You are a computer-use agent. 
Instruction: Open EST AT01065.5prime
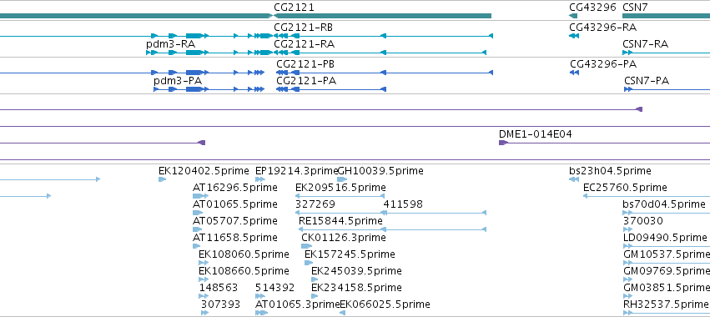(x=235, y=204)
